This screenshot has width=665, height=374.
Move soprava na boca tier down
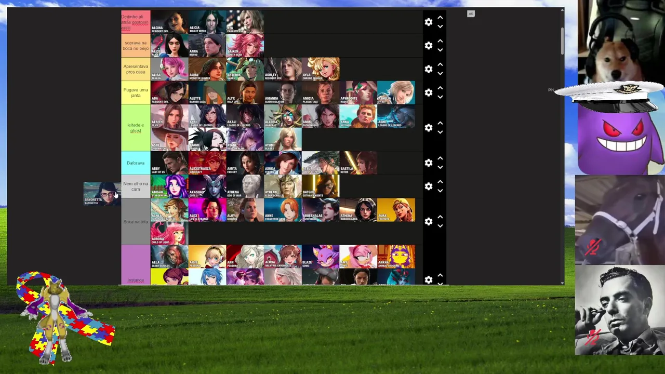pos(440,50)
